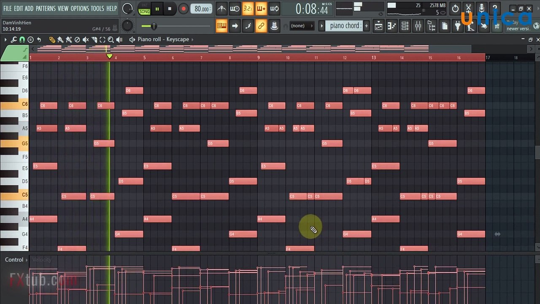Open the Channel rack icon
Viewport: 540px width, 304px height.
coord(405,26)
